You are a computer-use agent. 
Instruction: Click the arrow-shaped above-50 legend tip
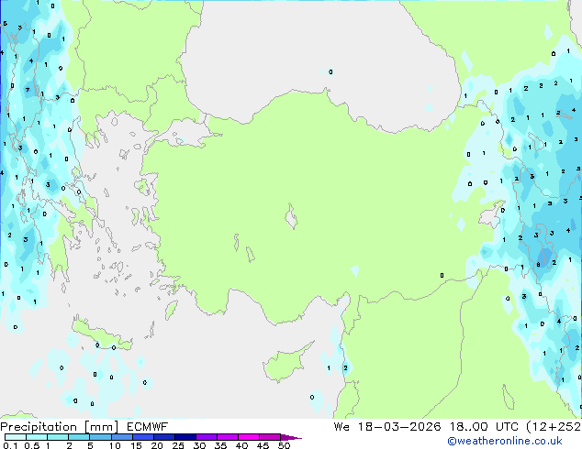pyautogui.click(x=291, y=437)
